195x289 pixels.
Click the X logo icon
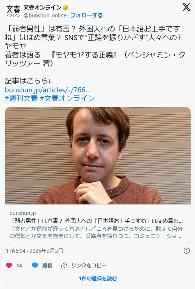[186, 8]
